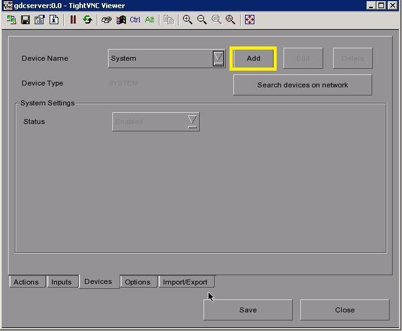Click the Zoom auto magnifier icon
Viewport: 402px width, 331px height.
coord(230,20)
